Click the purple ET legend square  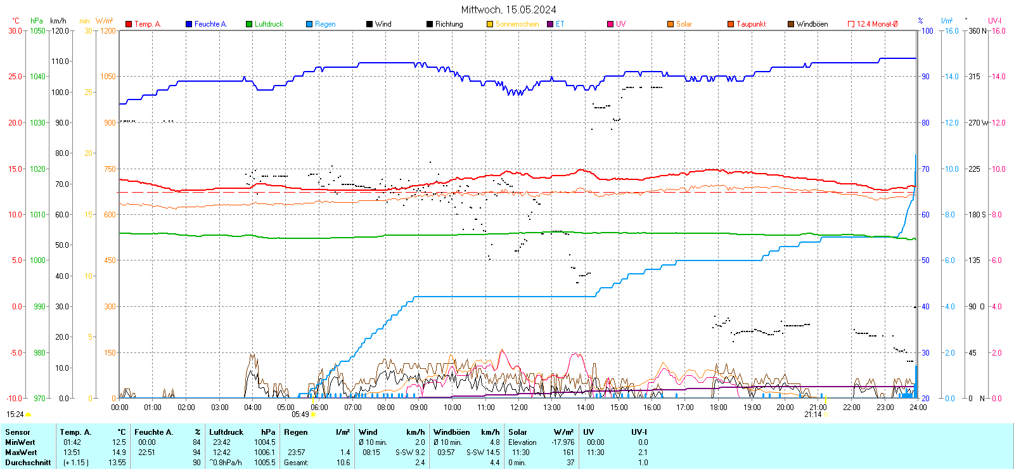click(x=550, y=24)
